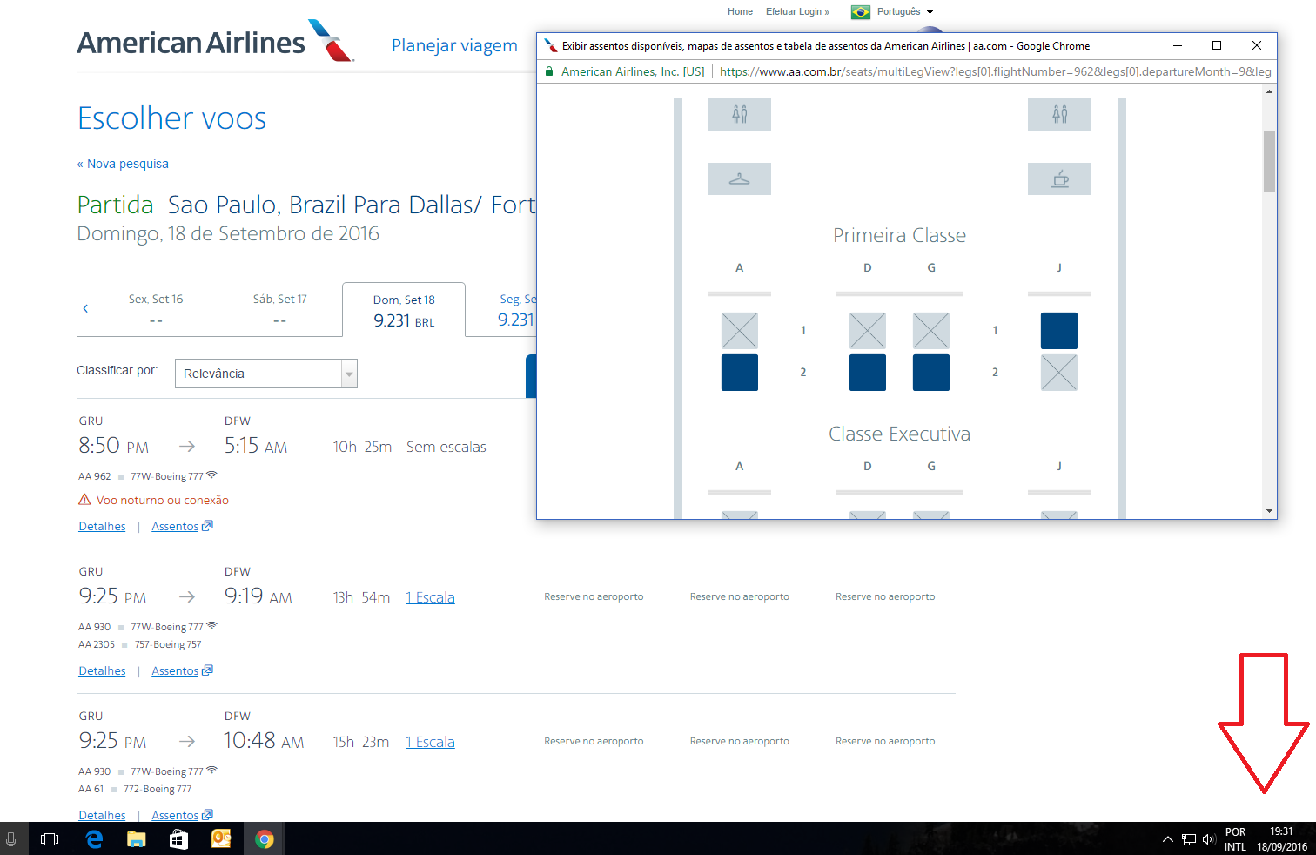
Task: Click Cortana microphone icon on taskbar
Action: click(10, 838)
